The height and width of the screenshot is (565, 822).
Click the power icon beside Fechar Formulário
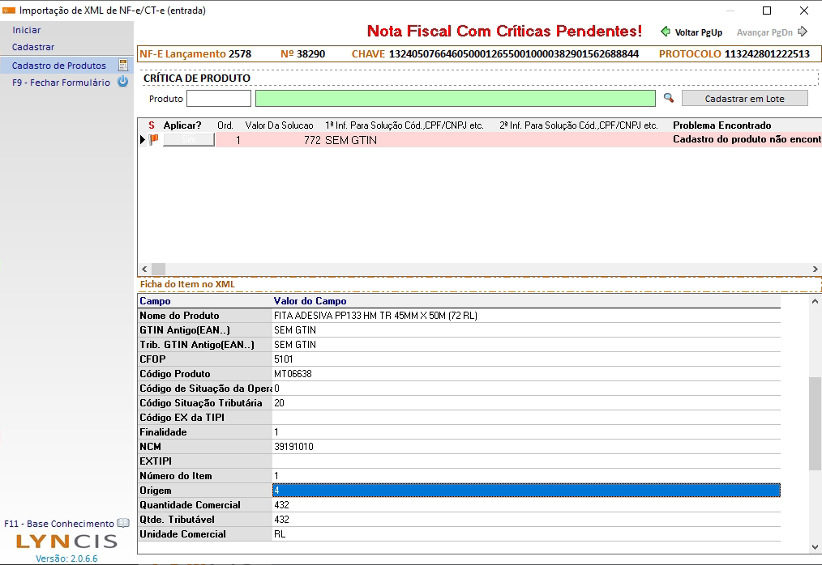coord(123,82)
